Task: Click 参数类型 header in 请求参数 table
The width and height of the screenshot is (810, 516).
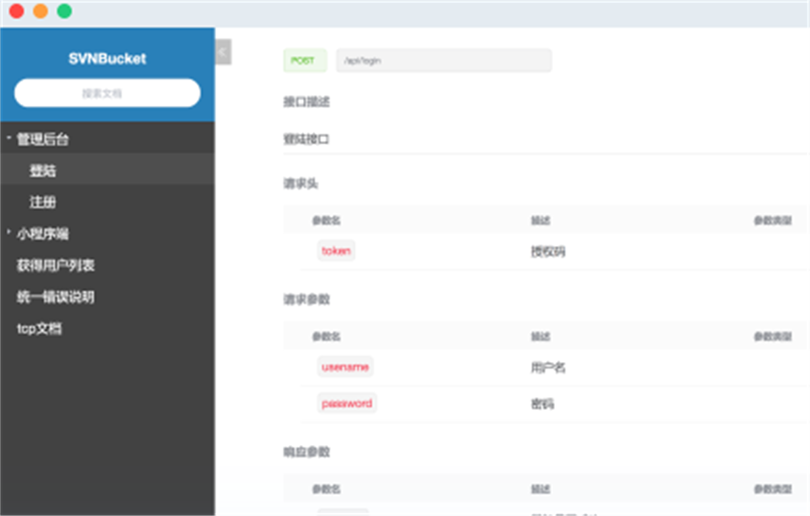Action: click(x=773, y=336)
